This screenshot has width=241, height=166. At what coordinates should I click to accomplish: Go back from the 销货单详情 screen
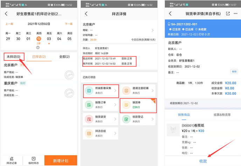170,14
